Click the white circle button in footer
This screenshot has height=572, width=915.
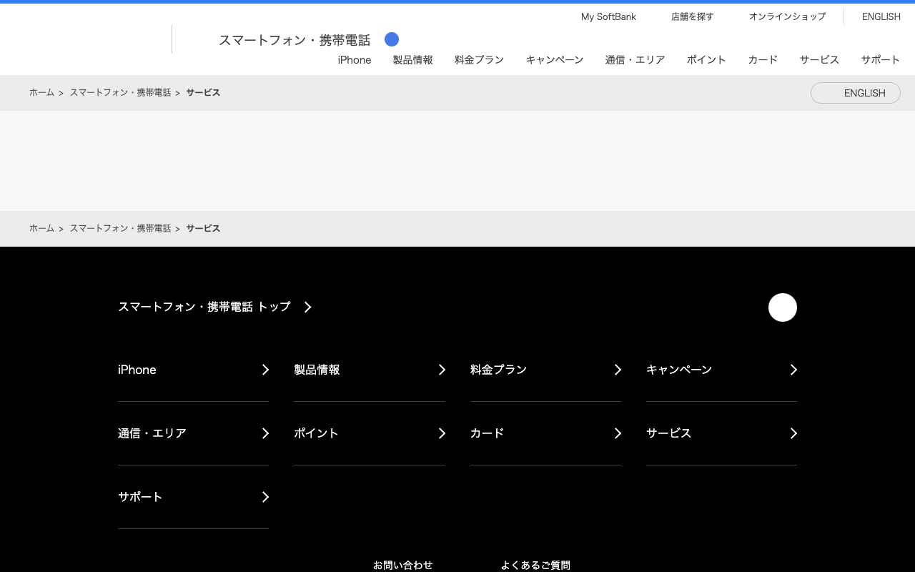[x=783, y=307]
